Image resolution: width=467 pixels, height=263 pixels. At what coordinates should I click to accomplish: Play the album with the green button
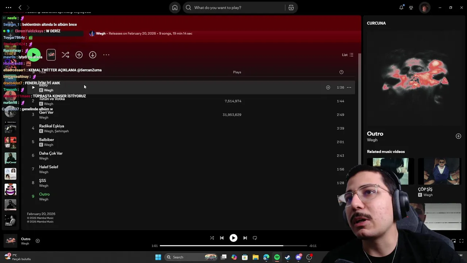[x=34, y=55]
